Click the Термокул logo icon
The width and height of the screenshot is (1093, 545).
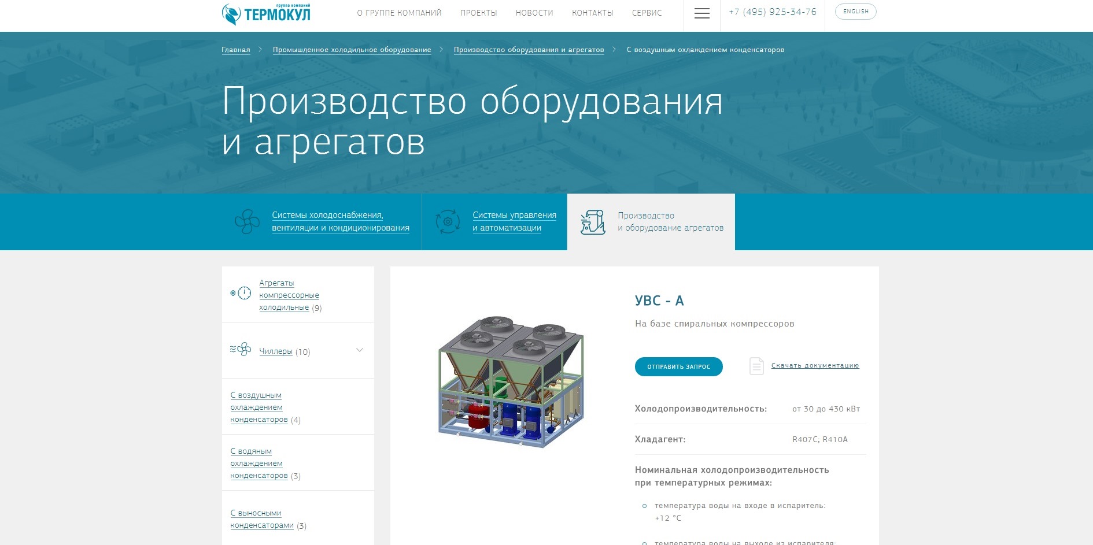[x=231, y=14]
